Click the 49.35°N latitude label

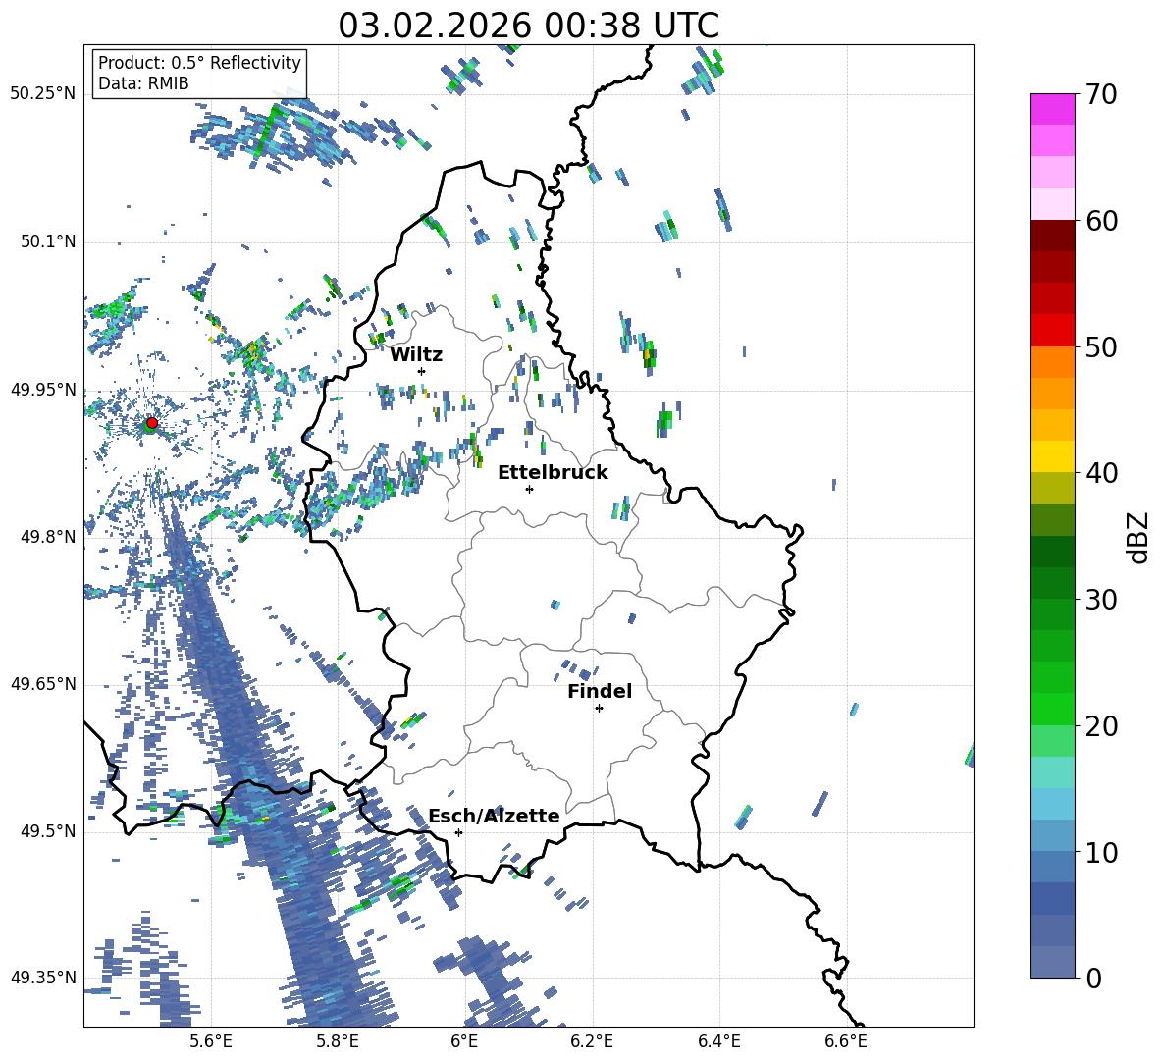(x=43, y=978)
